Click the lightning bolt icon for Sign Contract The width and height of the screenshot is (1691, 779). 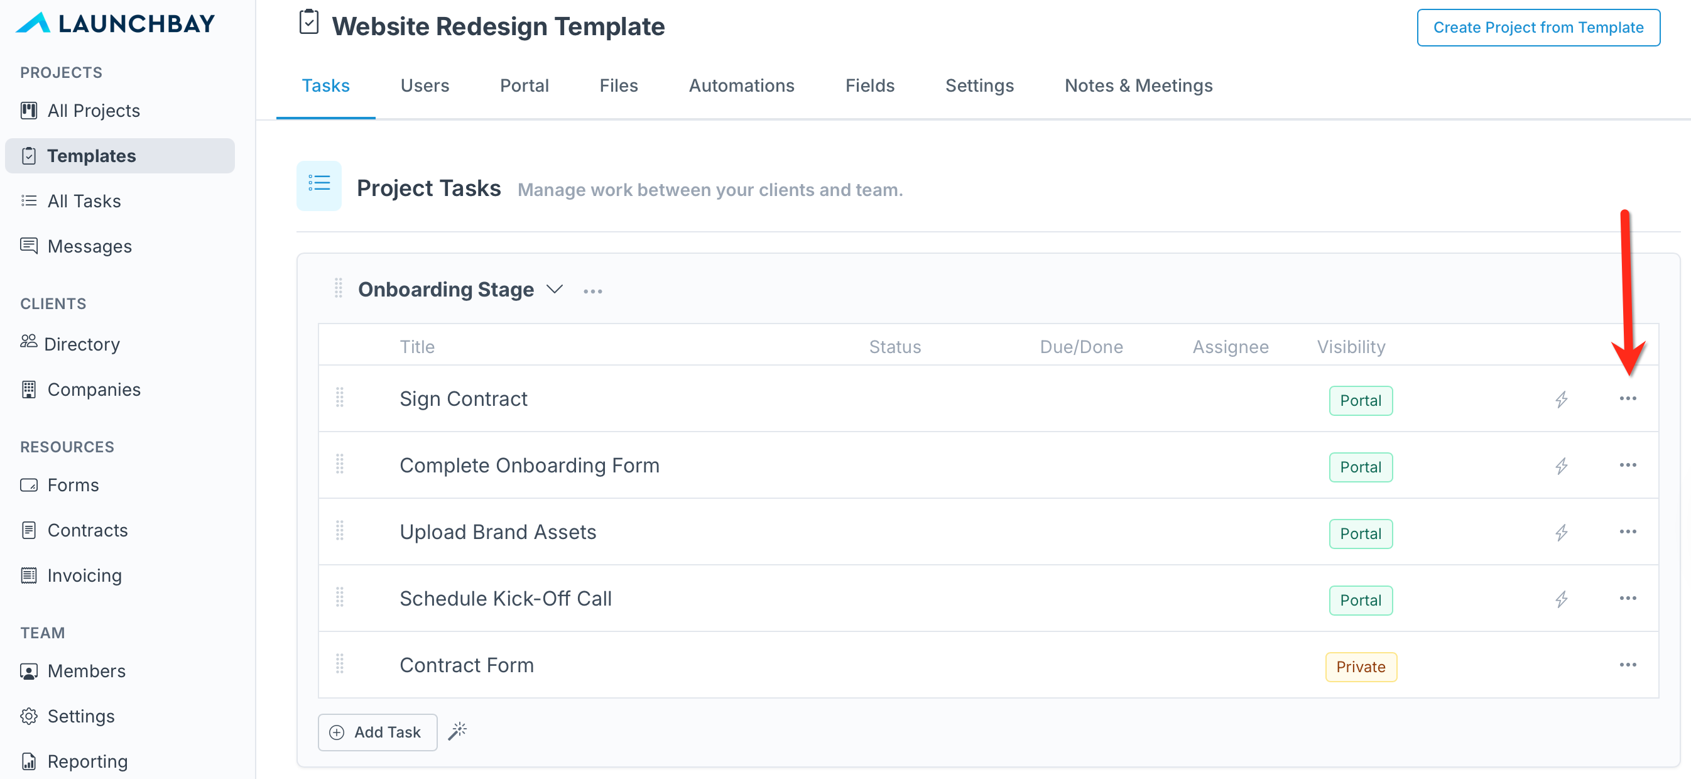tap(1561, 399)
